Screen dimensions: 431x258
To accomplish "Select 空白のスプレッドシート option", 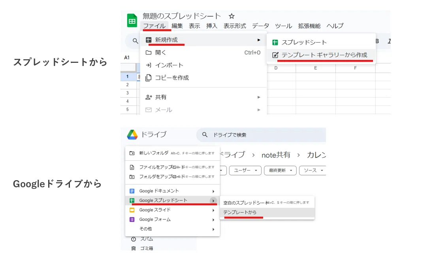I will pos(267,203).
